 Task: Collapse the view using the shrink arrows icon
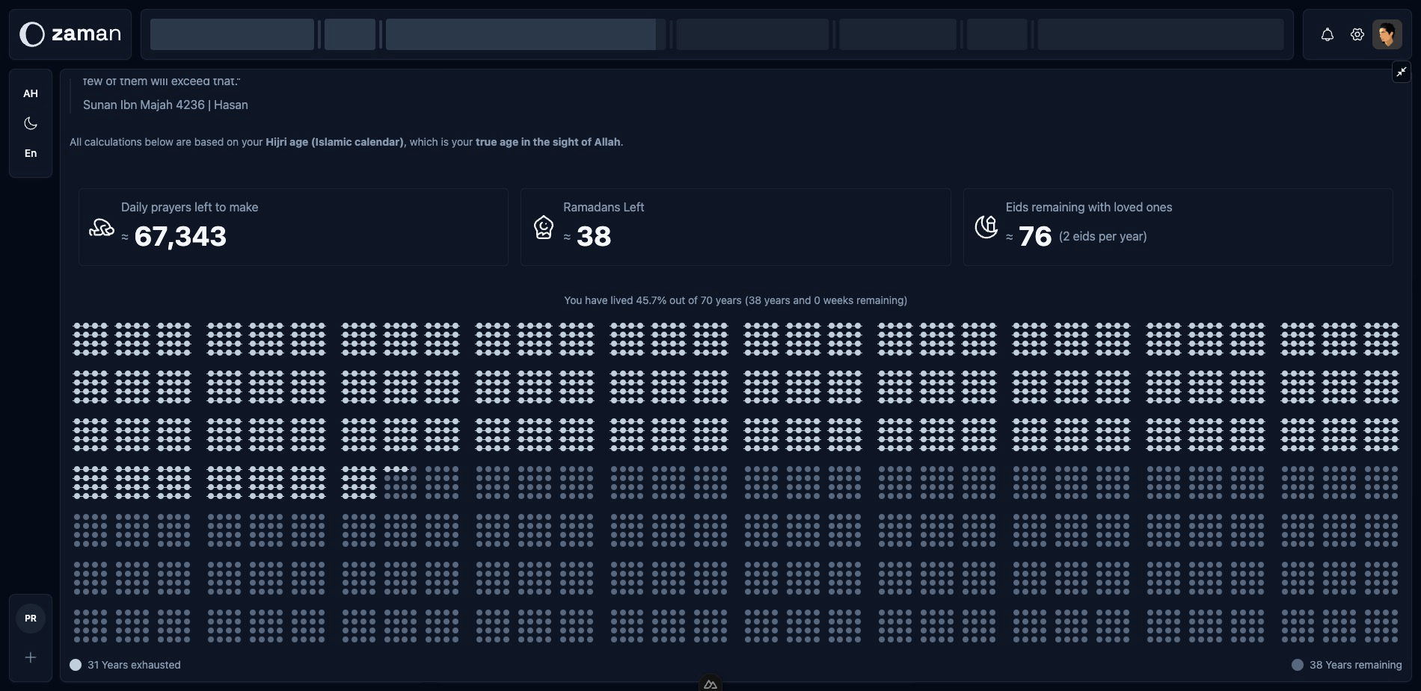(x=1401, y=72)
